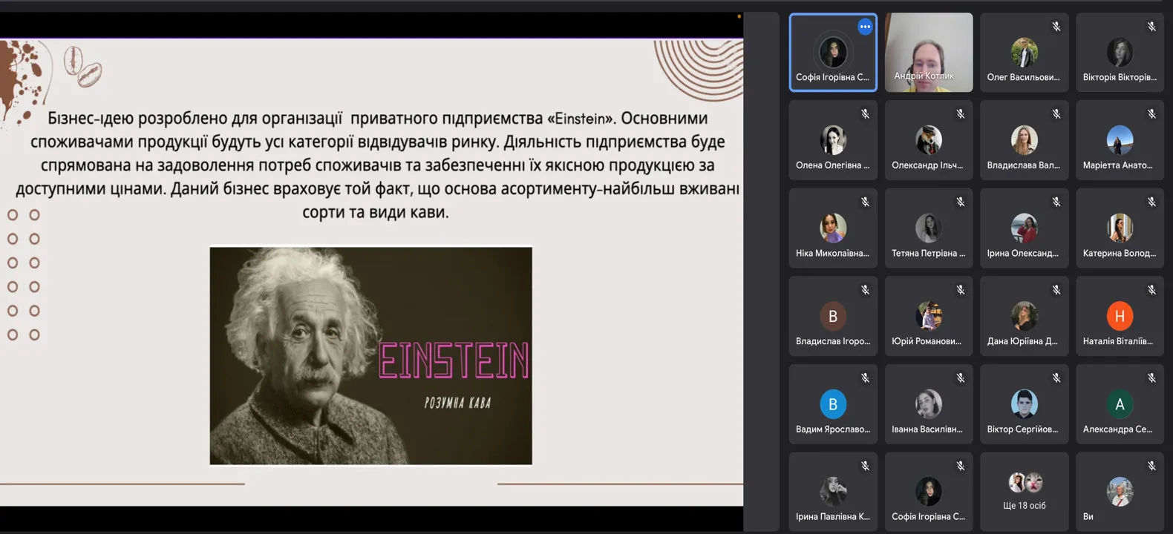Click muted mic icon on Олег Васильович tile
Screen dimensions: 1173x534
click(x=1056, y=27)
